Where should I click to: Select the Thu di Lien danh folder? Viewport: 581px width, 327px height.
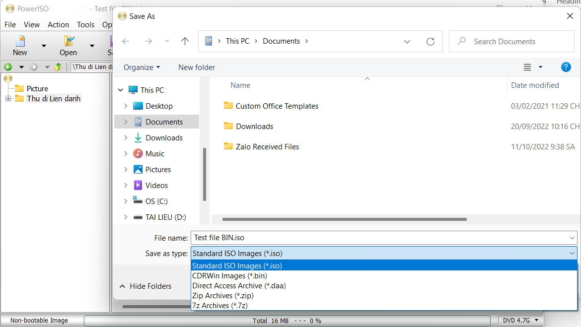53,99
